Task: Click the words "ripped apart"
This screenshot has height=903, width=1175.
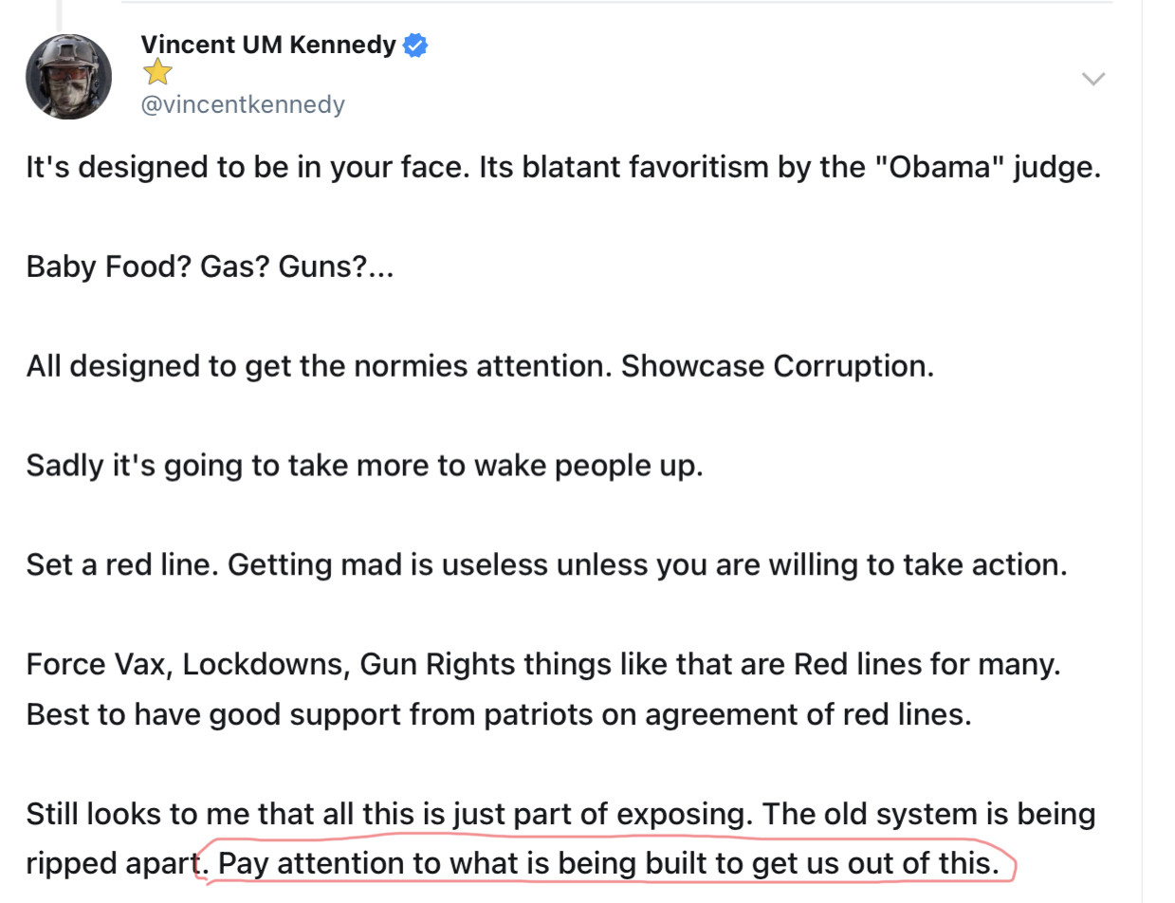Action: tap(110, 863)
